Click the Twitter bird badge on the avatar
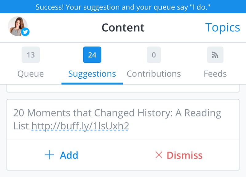Image resolution: width=246 pixels, height=177 pixels. tap(25, 32)
